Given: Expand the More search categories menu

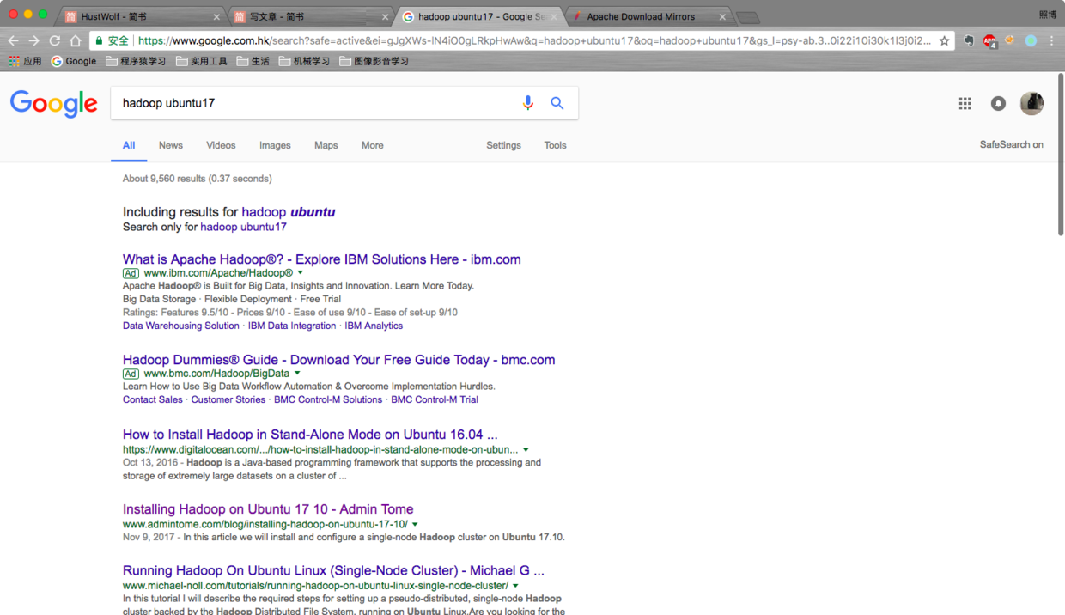Looking at the screenshot, I should point(373,145).
